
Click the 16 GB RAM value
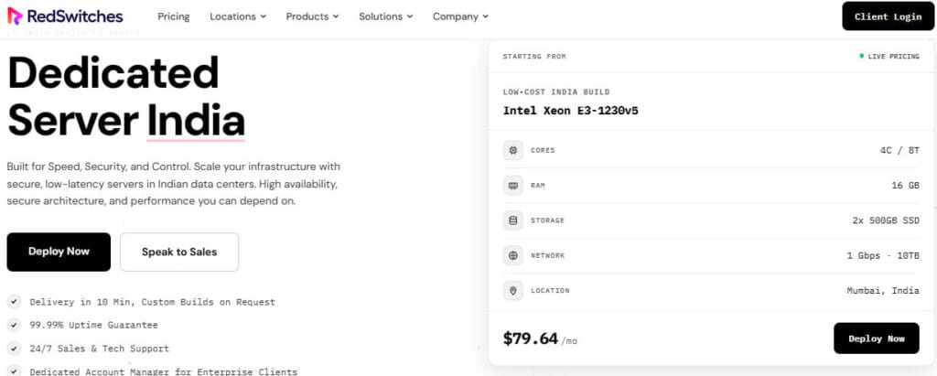pyautogui.click(x=905, y=186)
